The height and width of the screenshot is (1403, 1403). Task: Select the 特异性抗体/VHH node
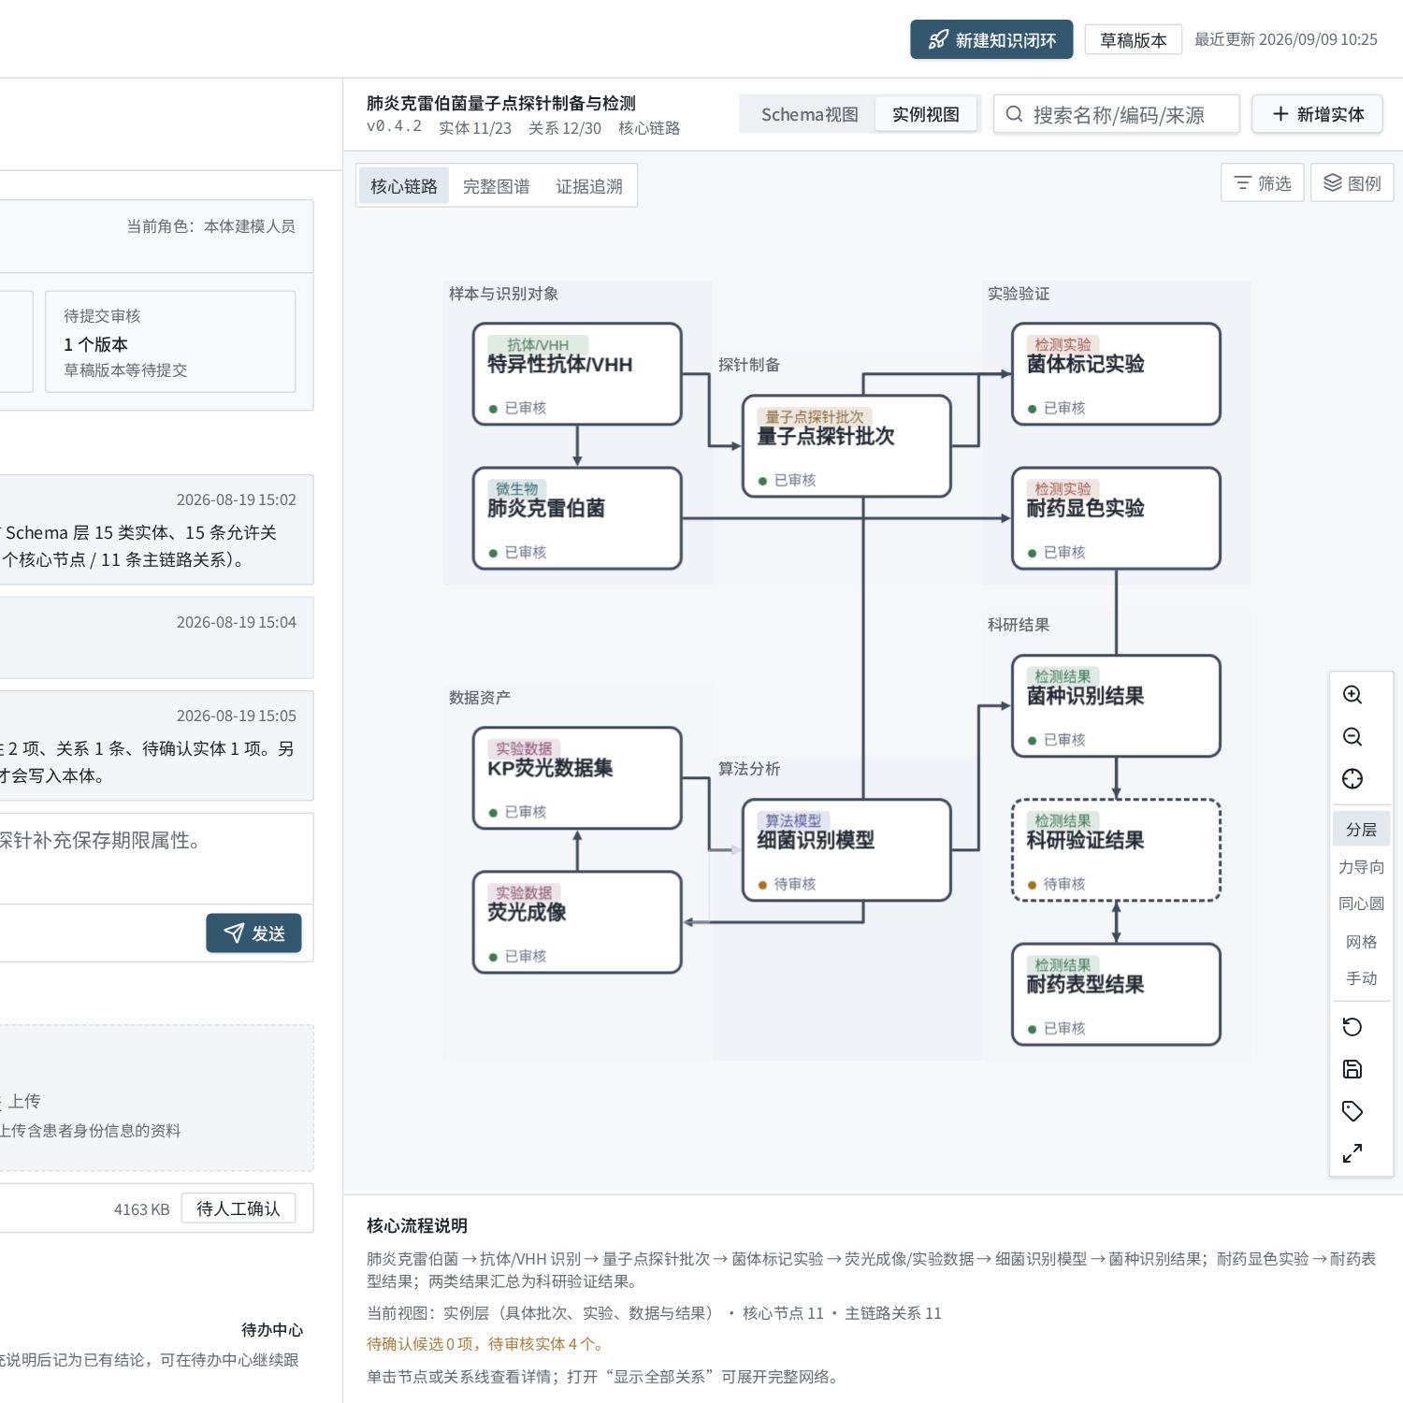[x=577, y=374]
